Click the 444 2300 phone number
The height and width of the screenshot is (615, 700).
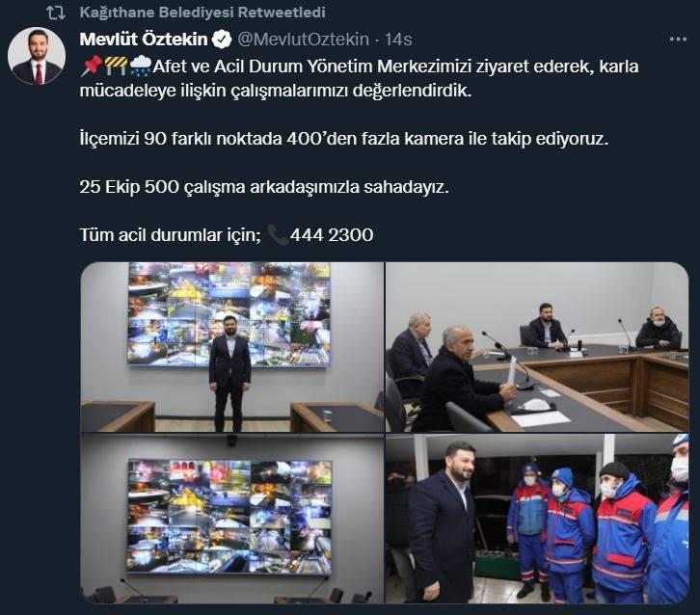tap(332, 235)
